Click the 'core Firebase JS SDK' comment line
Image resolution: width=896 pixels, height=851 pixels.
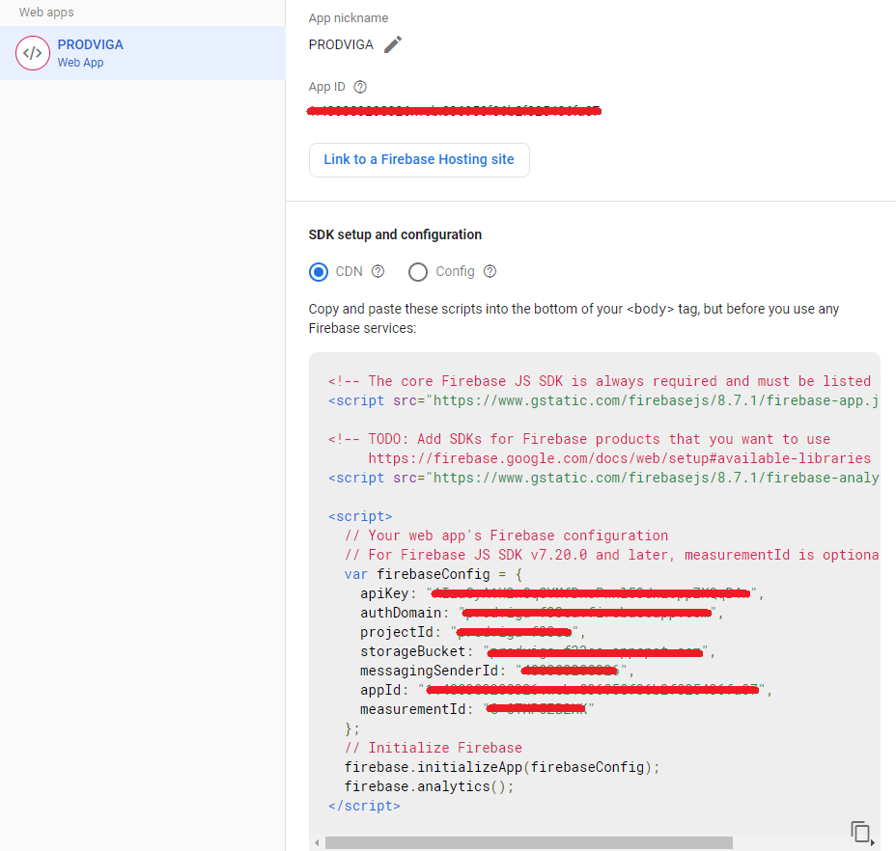click(x=603, y=381)
